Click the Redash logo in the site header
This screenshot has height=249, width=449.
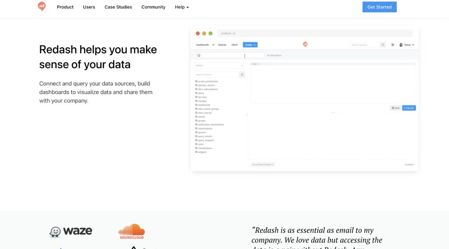[42, 6]
